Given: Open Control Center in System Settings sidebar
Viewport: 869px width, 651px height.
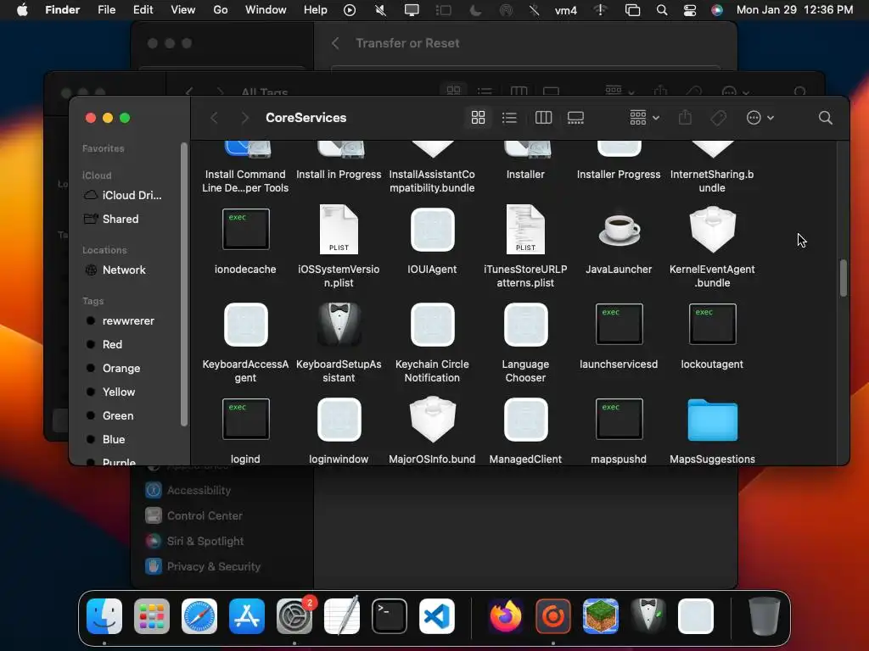Looking at the screenshot, I should [194, 516].
